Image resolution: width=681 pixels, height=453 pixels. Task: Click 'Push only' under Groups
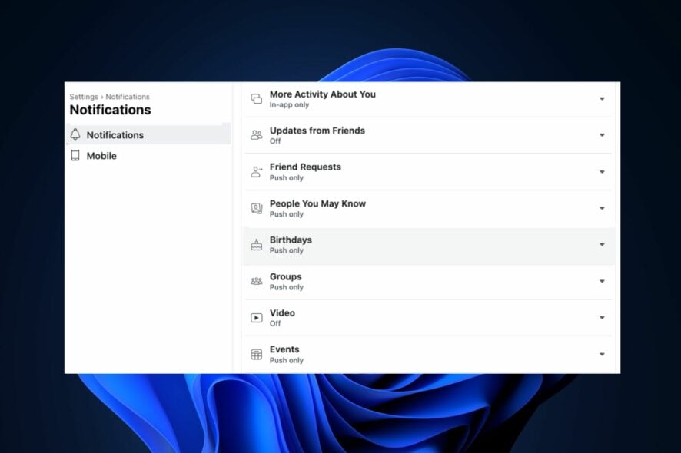287,287
